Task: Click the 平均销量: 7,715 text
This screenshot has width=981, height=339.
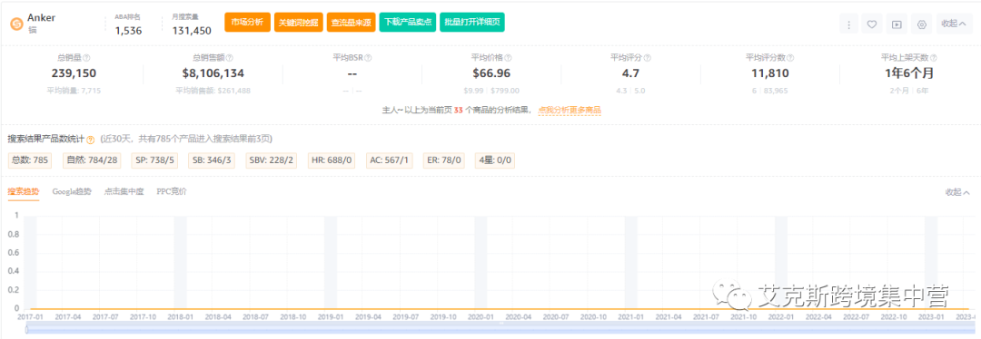Action: click(74, 91)
